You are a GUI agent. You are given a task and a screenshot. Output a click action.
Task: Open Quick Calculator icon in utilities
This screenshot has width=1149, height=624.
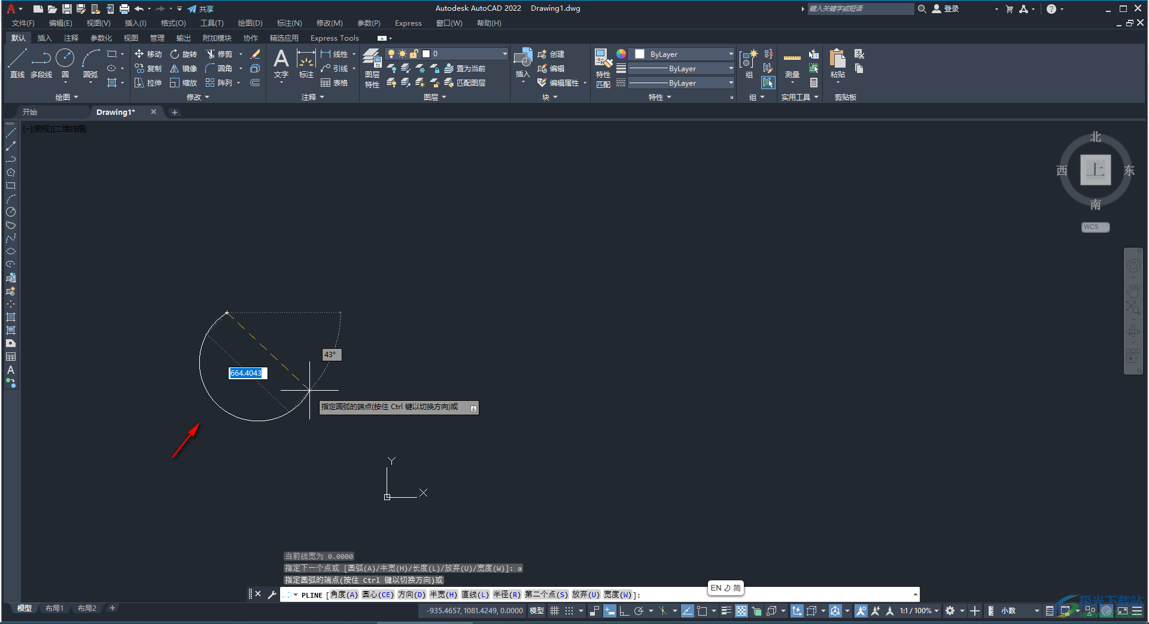tap(814, 83)
